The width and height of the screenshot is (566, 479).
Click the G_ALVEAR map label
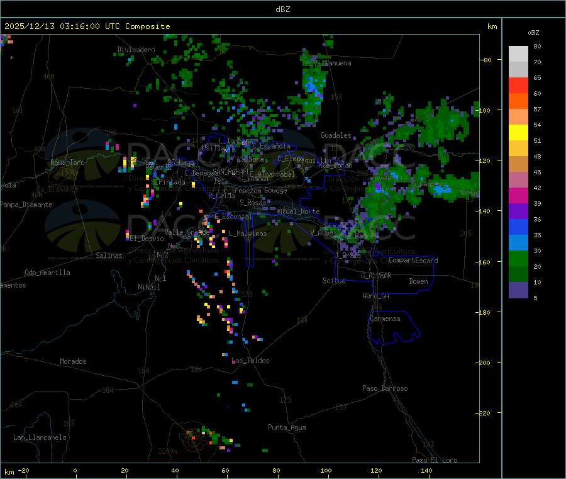(x=377, y=276)
